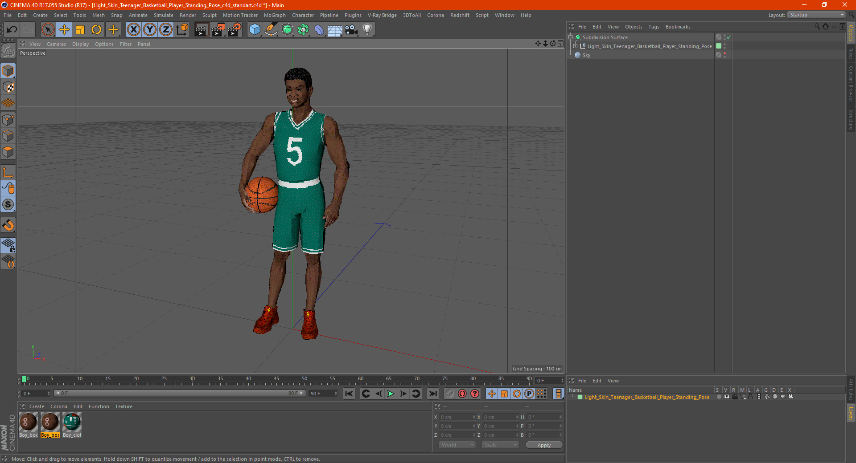
Task: Open the Subdivision Surface generators icon
Action: 287,30
